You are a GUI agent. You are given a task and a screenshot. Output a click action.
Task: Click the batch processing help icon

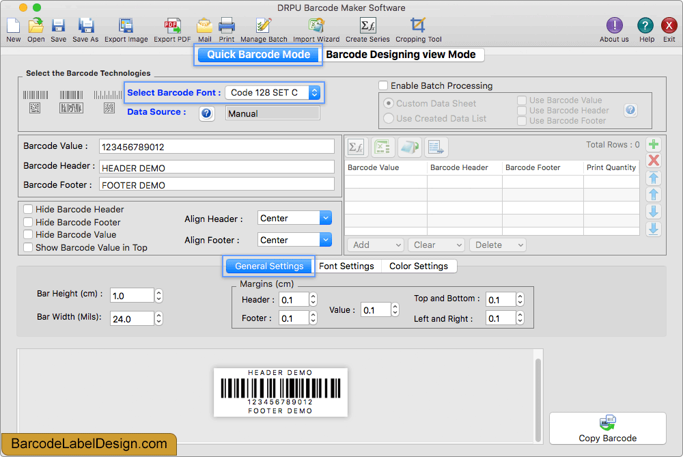pyautogui.click(x=630, y=110)
